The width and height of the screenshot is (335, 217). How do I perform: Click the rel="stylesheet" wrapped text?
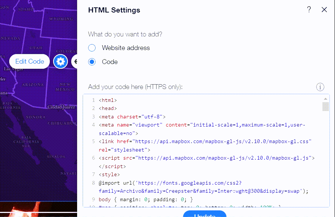pyautogui.click(x=124, y=150)
